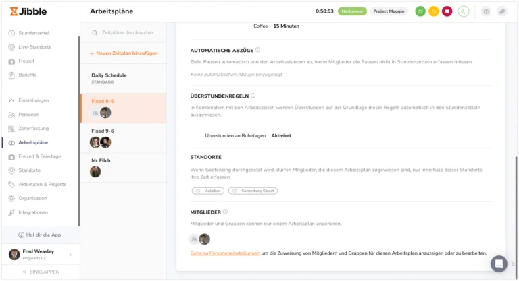Click info icon next to ÜBERSTUNDENREGELN
This screenshot has height=281, width=519.
pyautogui.click(x=253, y=96)
